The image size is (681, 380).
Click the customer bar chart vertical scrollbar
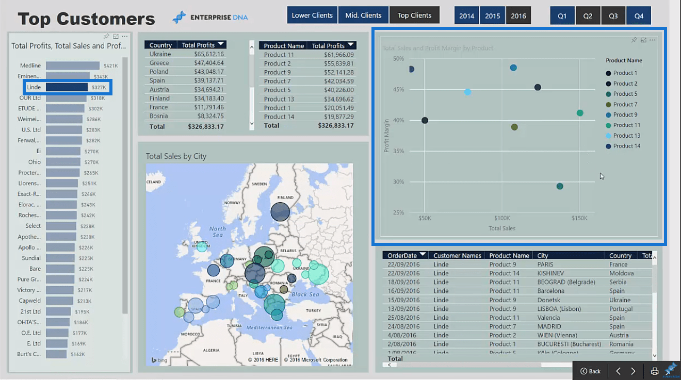point(125,186)
